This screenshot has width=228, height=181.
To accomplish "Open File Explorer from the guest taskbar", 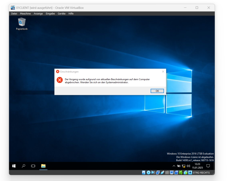I will (x=43, y=166).
